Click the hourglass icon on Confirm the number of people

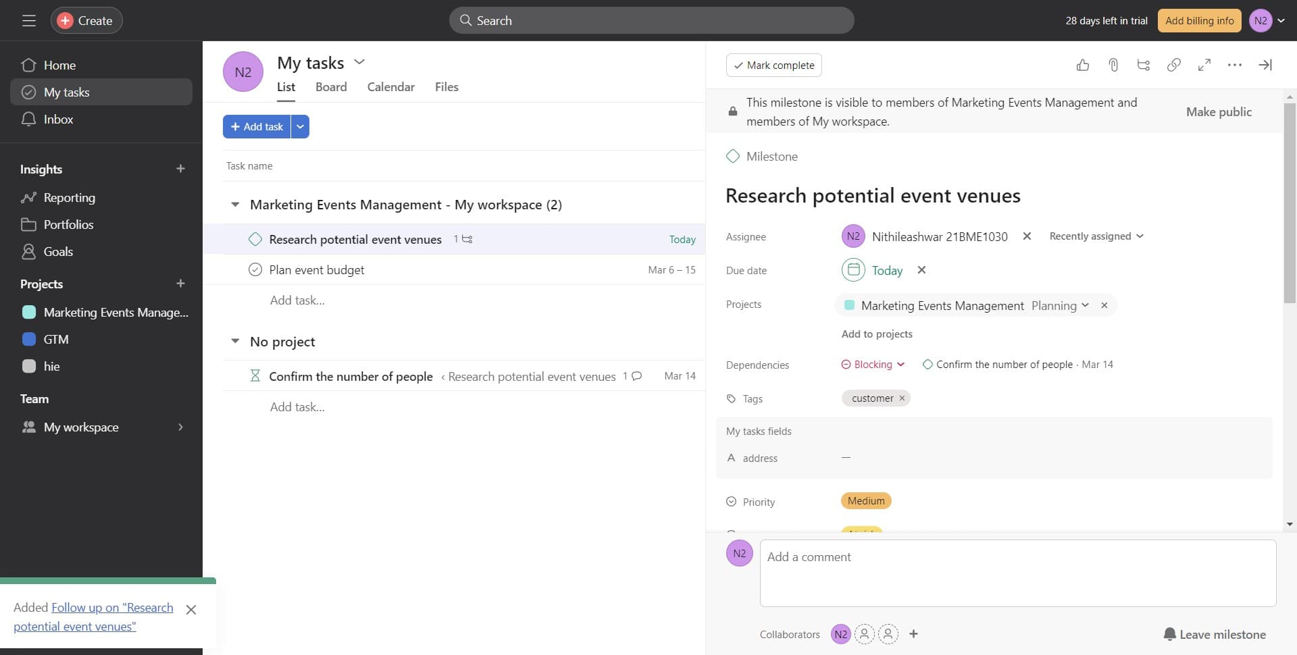(x=255, y=375)
